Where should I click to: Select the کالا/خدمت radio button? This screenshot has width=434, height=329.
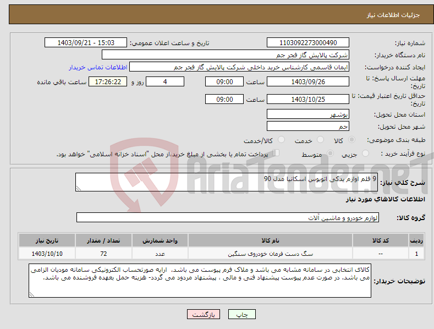[x=281, y=140]
